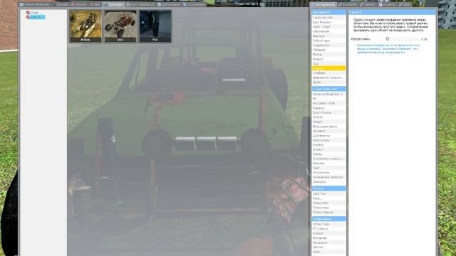Switch to the Инструменты tab
Image resolution: width=456 pixels, height=256 pixels.
click(323, 5)
